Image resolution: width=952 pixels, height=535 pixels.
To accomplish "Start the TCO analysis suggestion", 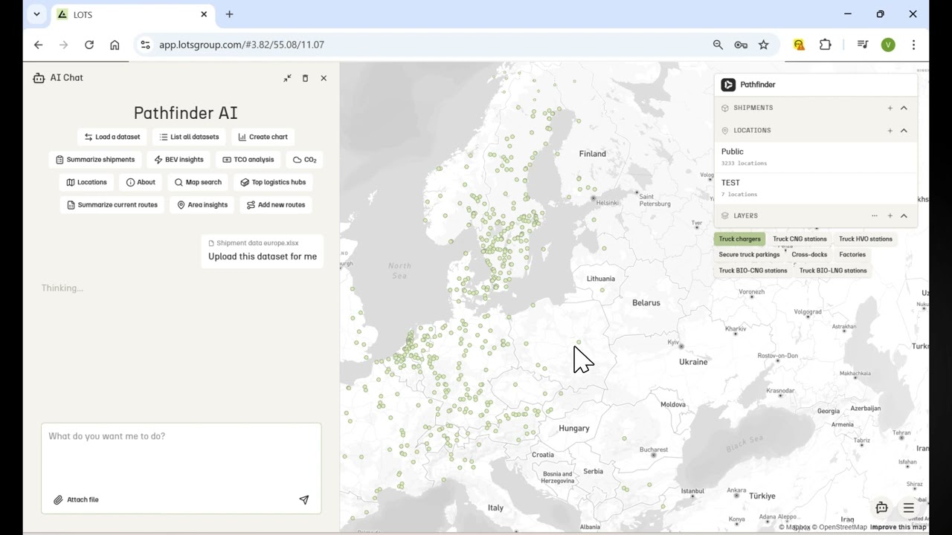I will (248, 160).
